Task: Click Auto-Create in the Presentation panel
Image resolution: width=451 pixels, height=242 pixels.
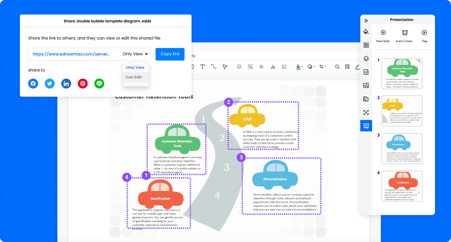Action: pyautogui.click(x=403, y=36)
